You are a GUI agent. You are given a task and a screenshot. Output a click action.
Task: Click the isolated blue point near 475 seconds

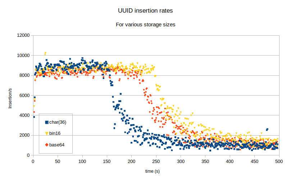[x=267, y=129]
